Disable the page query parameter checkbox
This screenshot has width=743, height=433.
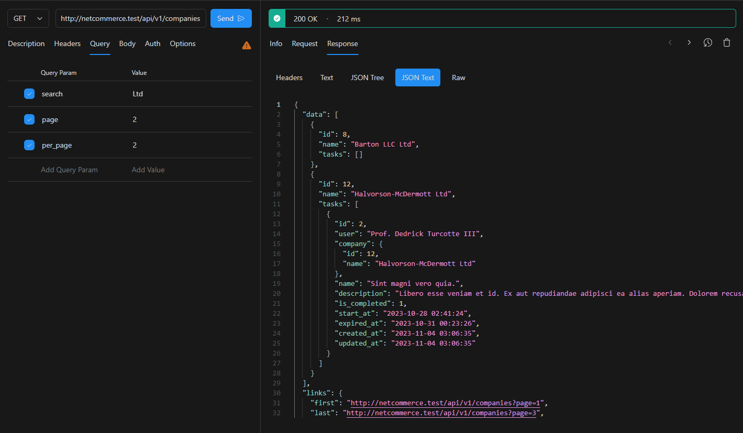pos(29,119)
